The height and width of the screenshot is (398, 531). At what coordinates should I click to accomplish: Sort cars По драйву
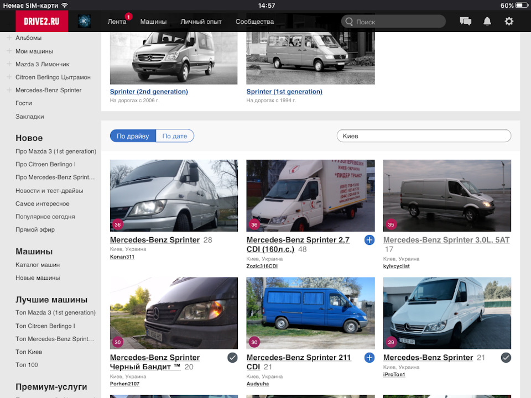133,136
